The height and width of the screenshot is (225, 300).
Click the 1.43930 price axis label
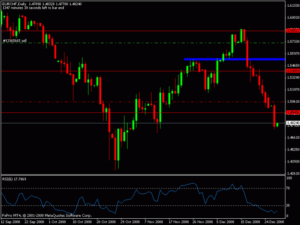click(293, 162)
